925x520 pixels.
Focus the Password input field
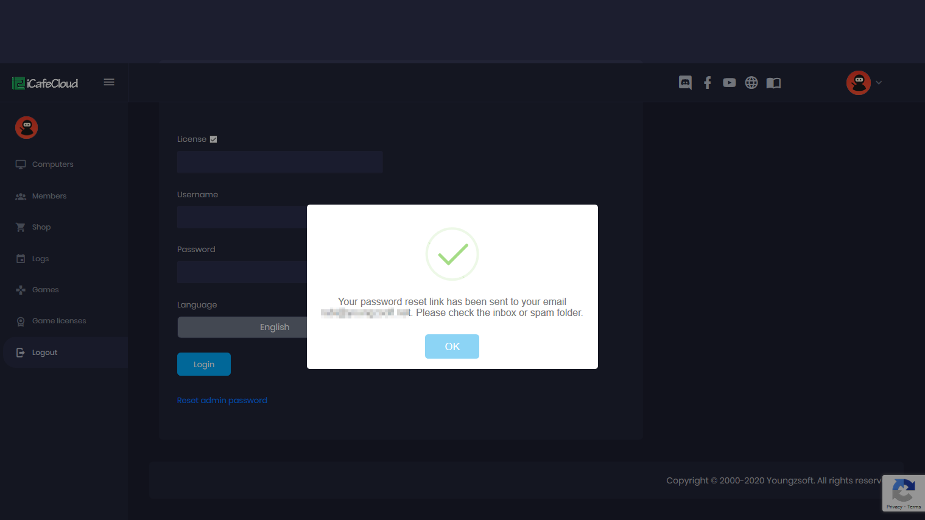[x=242, y=272]
